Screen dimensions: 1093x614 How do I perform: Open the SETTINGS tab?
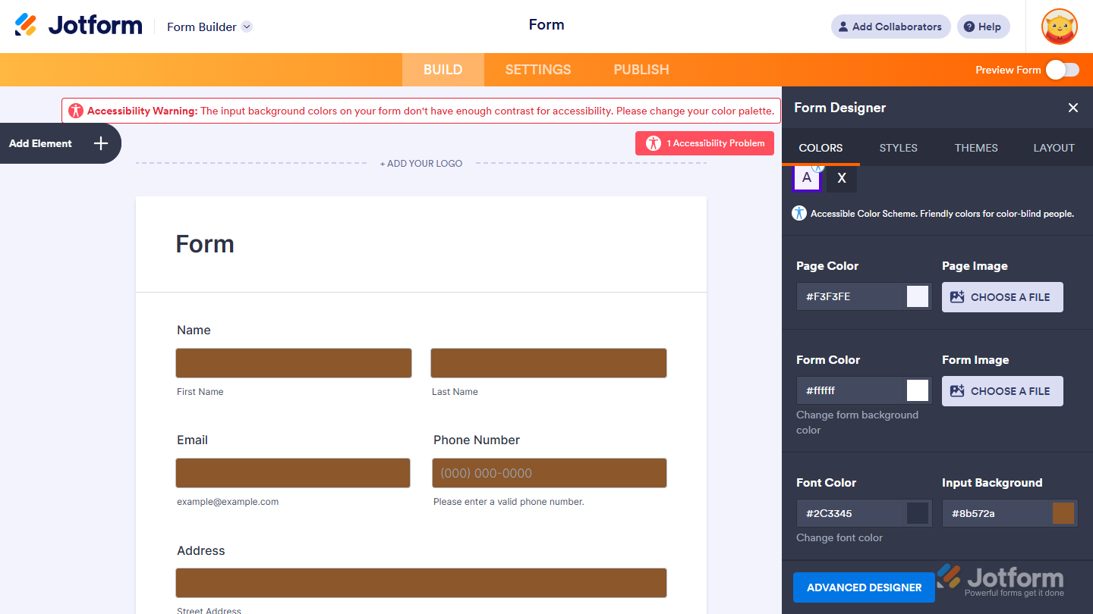[537, 69]
